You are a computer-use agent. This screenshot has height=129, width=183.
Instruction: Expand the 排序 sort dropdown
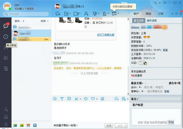coord(45,21)
